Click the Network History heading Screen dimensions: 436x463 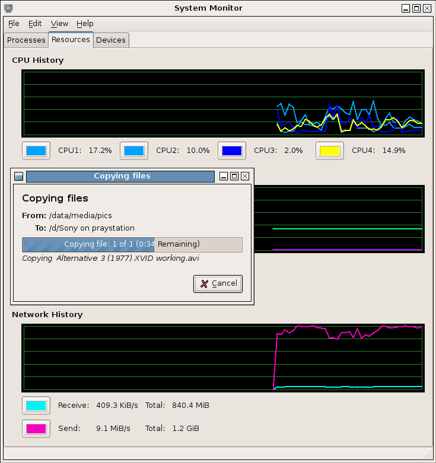[47, 315]
